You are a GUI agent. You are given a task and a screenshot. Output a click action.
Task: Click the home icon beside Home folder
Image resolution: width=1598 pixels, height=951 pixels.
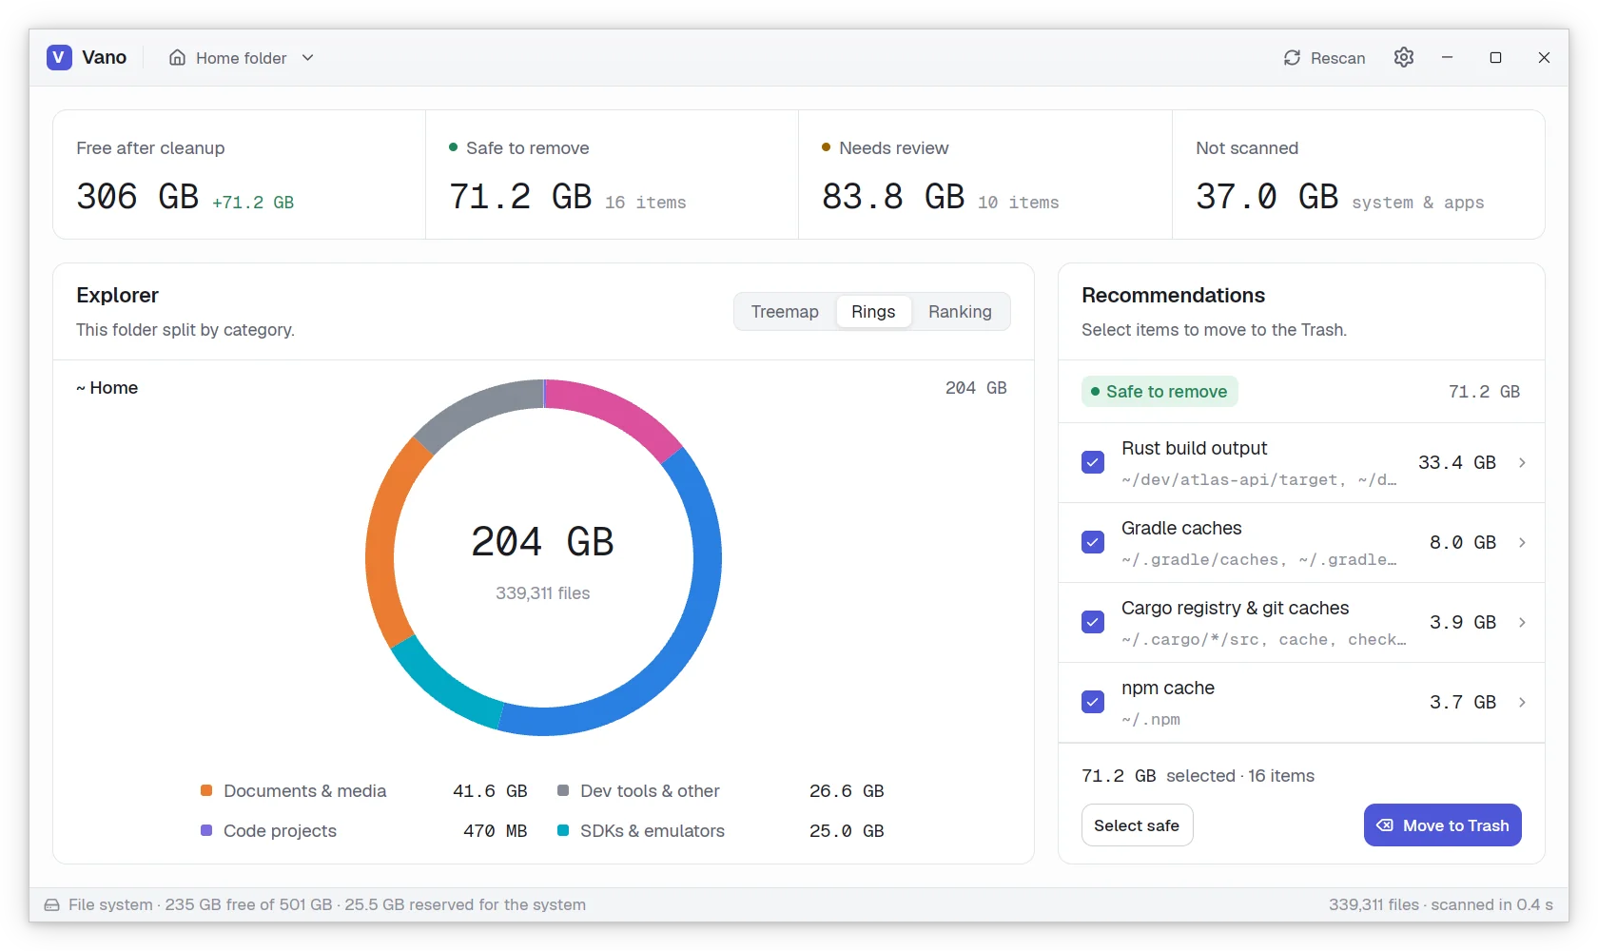(177, 58)
